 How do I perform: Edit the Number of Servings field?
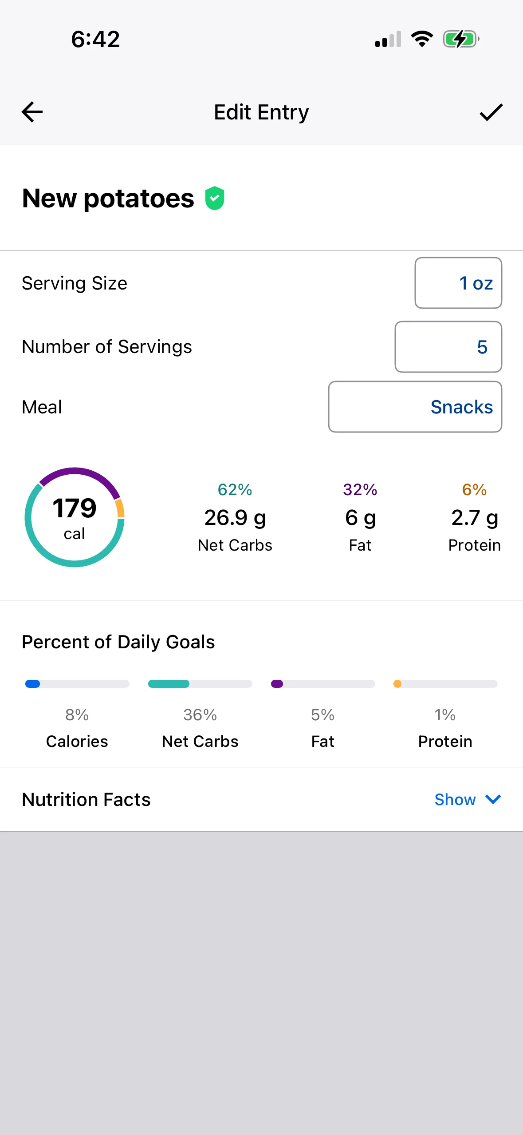pyautogui.click(x=448, y=347)
